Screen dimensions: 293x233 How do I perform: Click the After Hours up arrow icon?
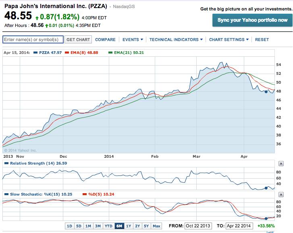[47, 26]
